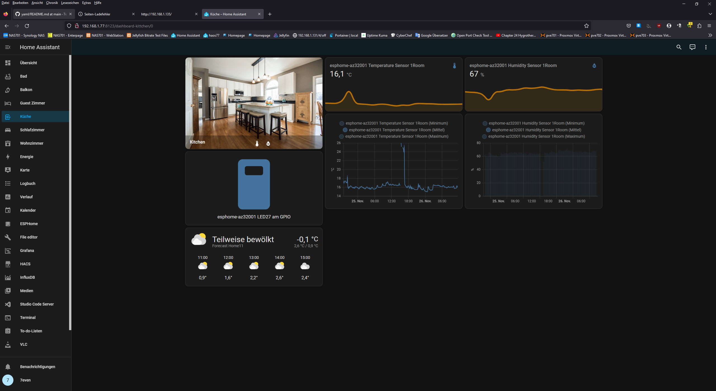Click the thermometer icon on Kitchen picture
Image resolution: width=716 pixels, height=391 pixels.
(x=257, y=144)
